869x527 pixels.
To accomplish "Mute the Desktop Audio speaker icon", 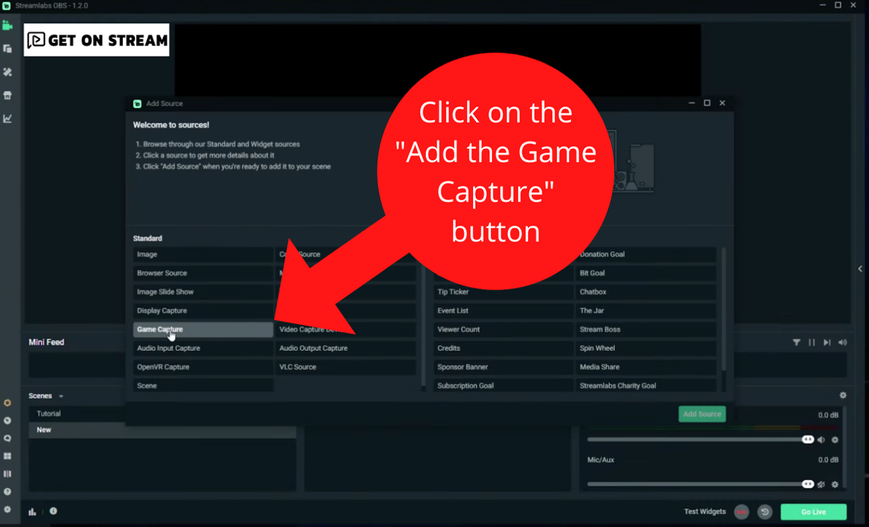I will (821, 440).
